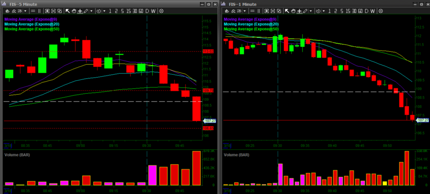
Task: Open time interval dropdown arrow in 1 Minute chart
Action: [324, 11]
